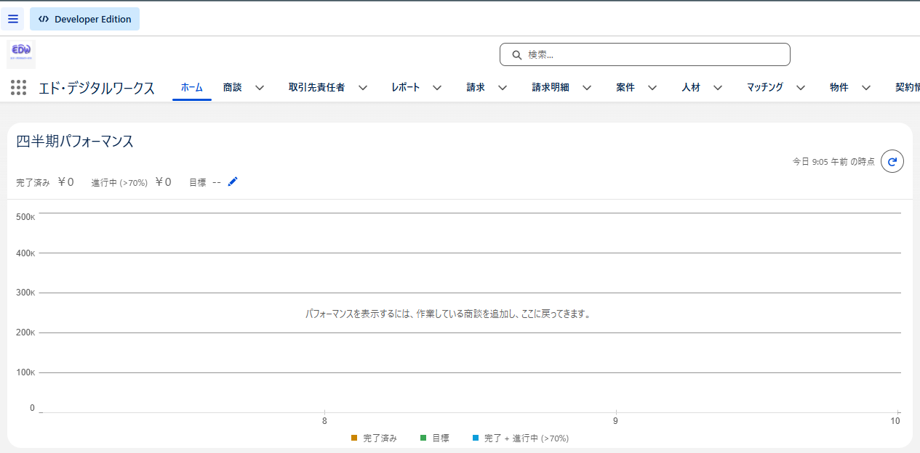Select the ホーム tab
This screenshot has width=920, height=453.
pos(192,87)
